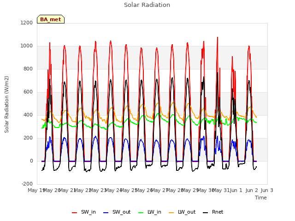
Task: Click the blue SW_out legend swatch
Action: pos(106,213)
